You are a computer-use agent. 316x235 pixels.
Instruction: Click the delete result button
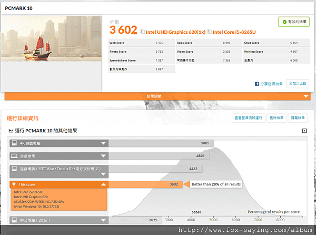tap(276, 118)
